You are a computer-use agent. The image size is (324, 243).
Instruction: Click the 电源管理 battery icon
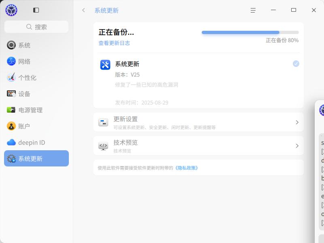click(11, 110)
